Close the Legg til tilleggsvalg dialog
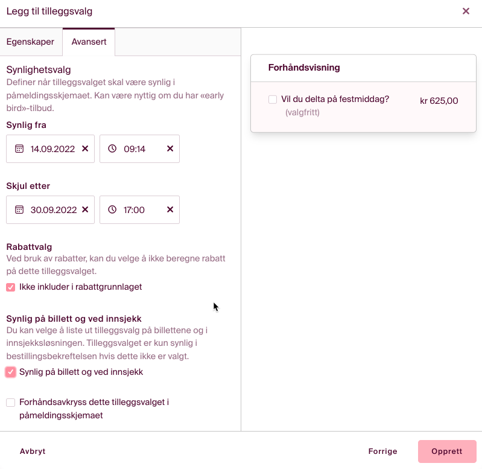Image resolution: width=482 pixels, height=469 pixels. [x=466, y=11]
